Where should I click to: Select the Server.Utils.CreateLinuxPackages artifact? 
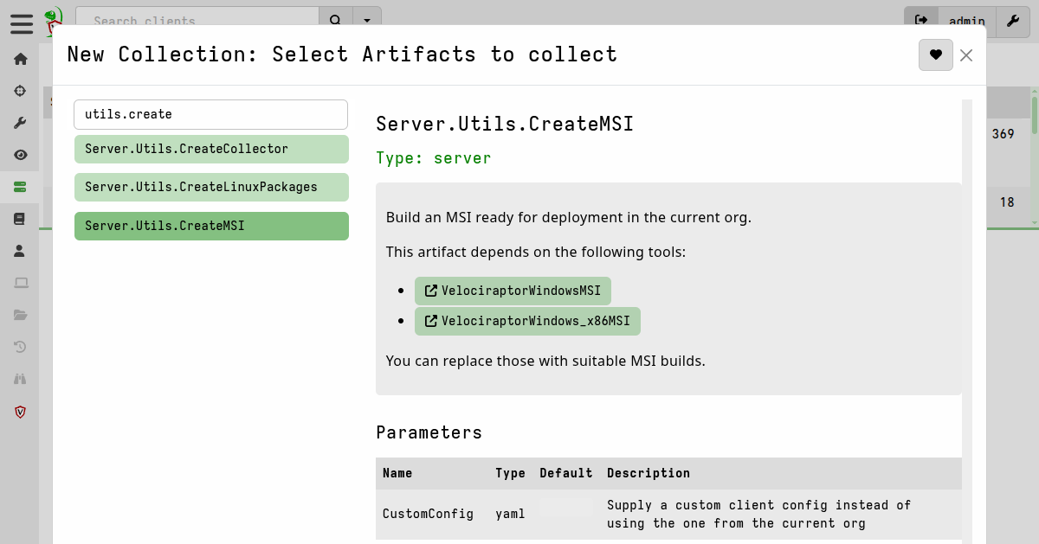pyautogui.click(x=211, y=187)
